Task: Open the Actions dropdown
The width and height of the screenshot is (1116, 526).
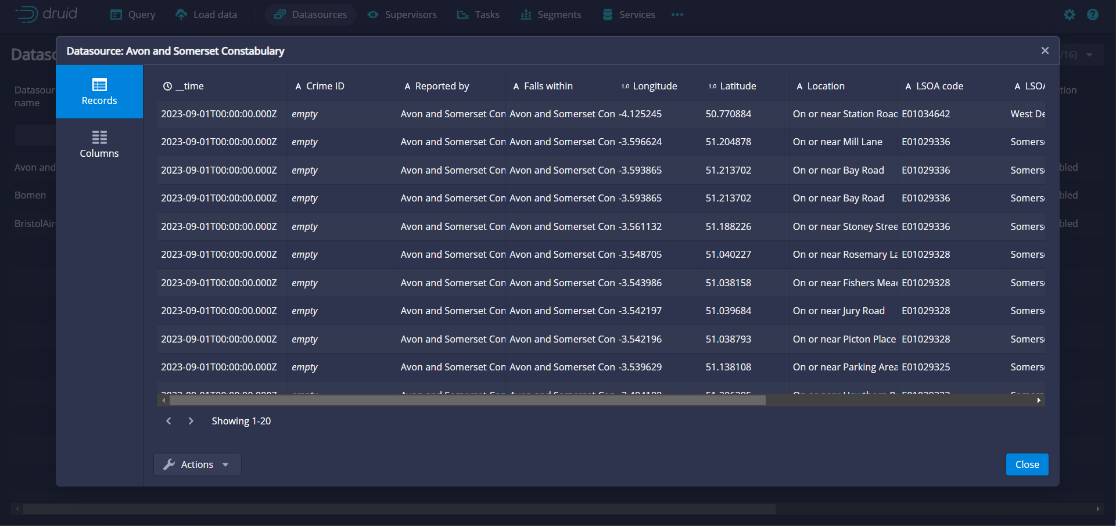Action: pyautogui.click(x=198, y=464)
